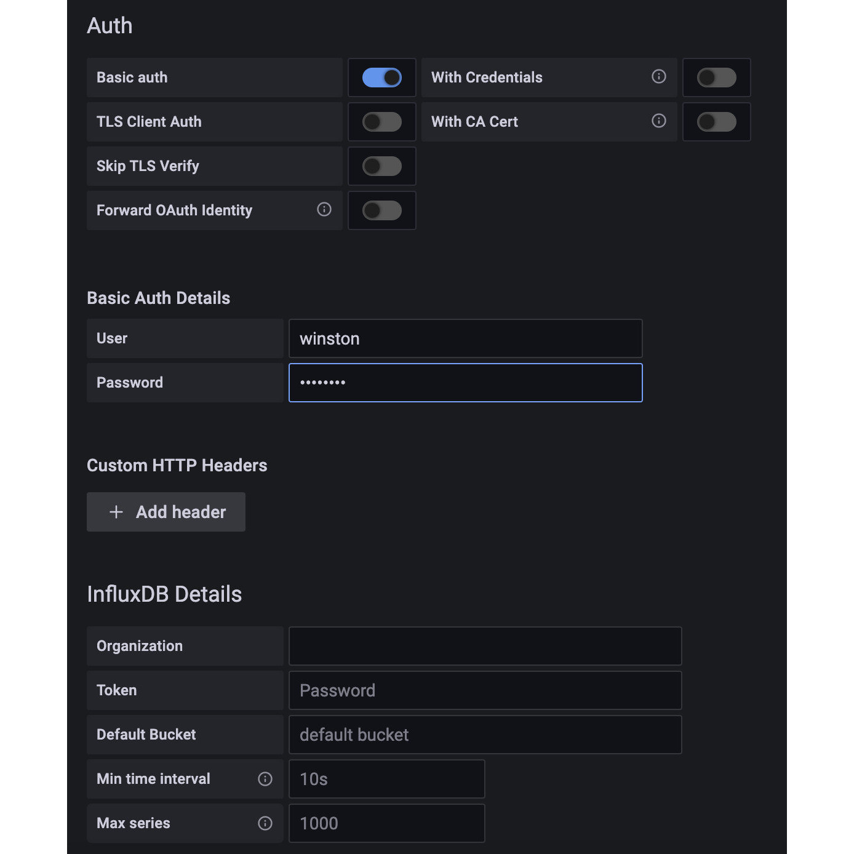
Task: Enable the With CA Cert switch
Action: click(716, 121)
